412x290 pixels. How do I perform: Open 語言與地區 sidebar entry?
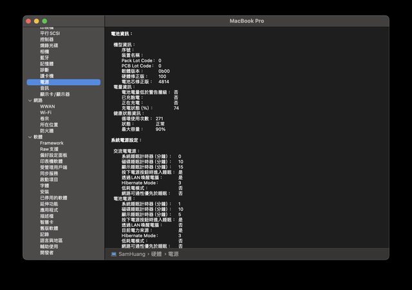[x=51, y=240]
